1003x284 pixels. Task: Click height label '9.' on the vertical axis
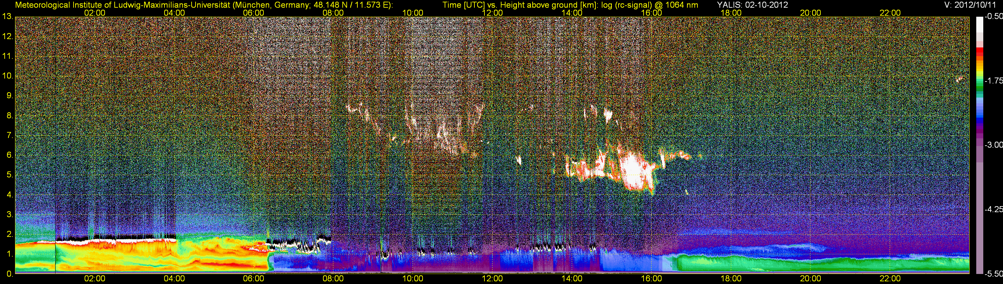click(10, 96)
